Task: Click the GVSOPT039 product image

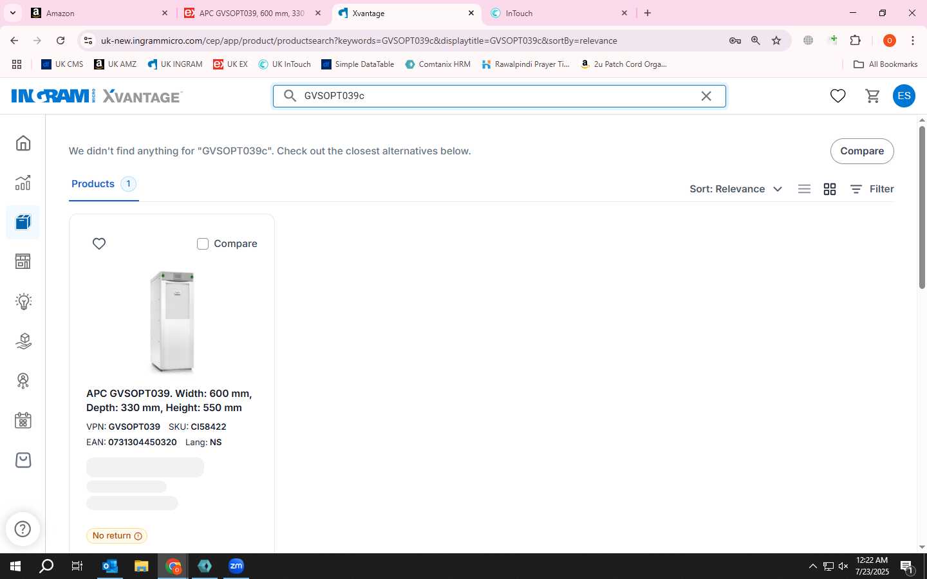Action: (x=172, y=322)
